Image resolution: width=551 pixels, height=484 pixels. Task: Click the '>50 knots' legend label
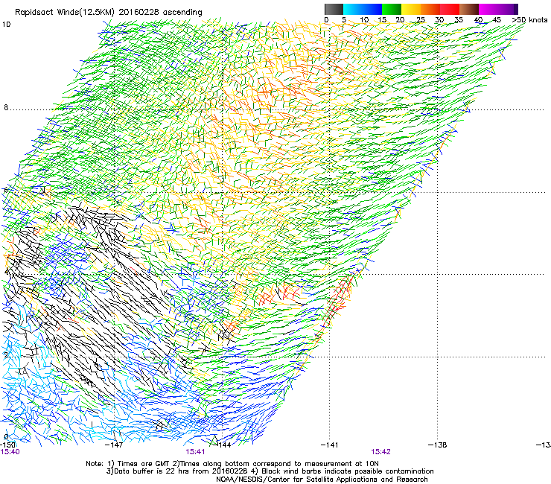[529, 20]
